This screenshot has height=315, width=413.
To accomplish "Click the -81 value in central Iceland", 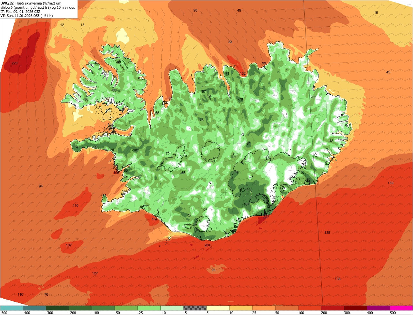I will pos(248,143).
